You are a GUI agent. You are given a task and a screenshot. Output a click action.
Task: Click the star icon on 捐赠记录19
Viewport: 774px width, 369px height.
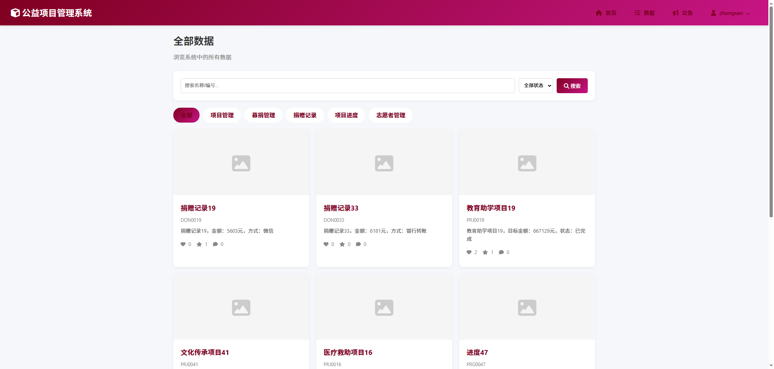point(199,244)
